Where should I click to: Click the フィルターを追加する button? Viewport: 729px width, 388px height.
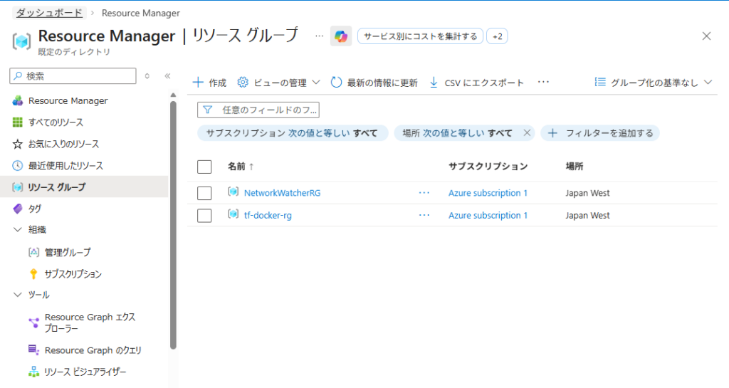[600, 132]
